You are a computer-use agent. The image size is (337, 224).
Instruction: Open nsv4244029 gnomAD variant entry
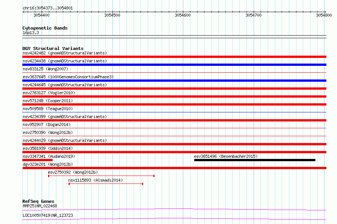point(65,140)
